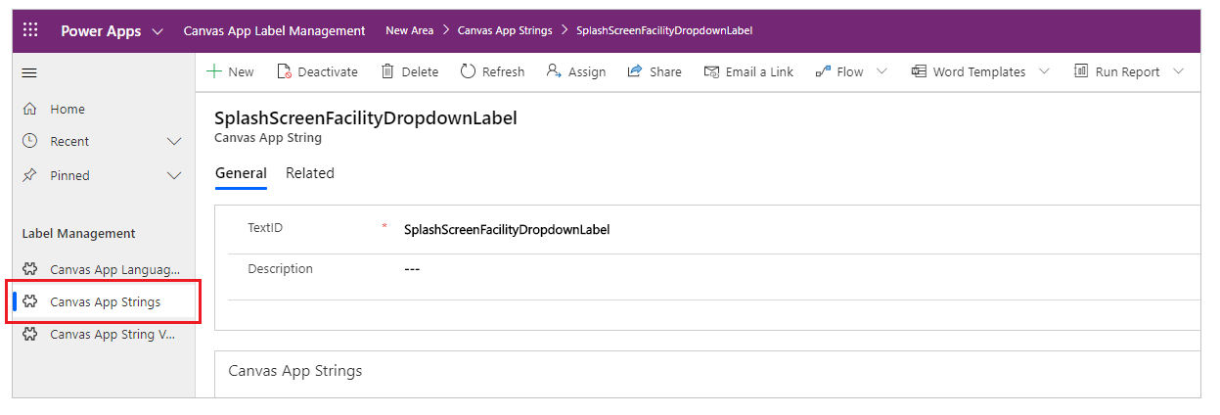
Task: Click New Area in the breadcrumb
Action: click(409, 30)
